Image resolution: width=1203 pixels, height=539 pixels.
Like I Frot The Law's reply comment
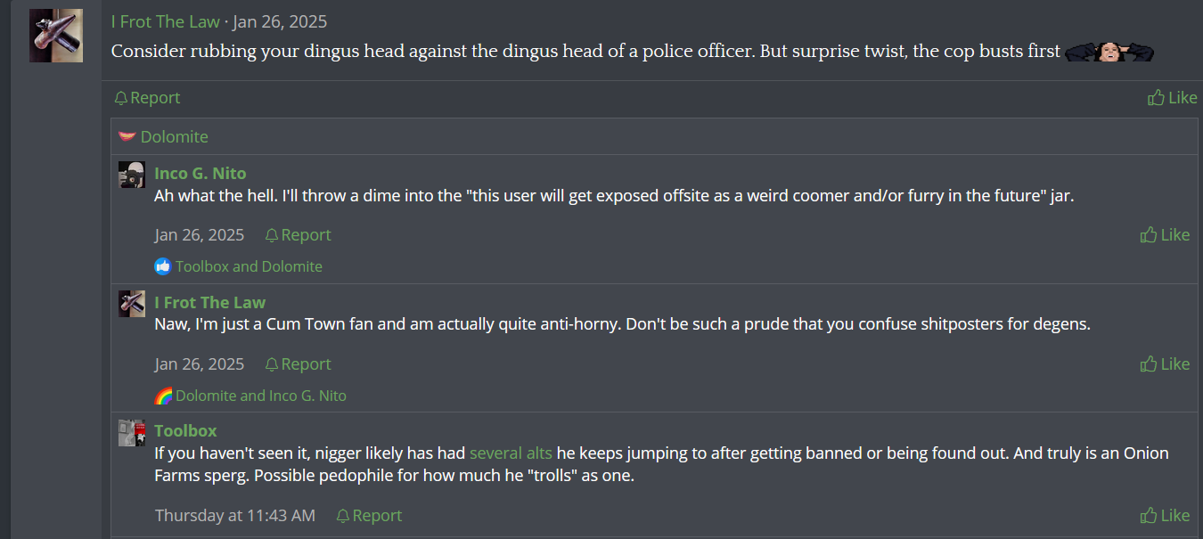tap(1165, 364)
